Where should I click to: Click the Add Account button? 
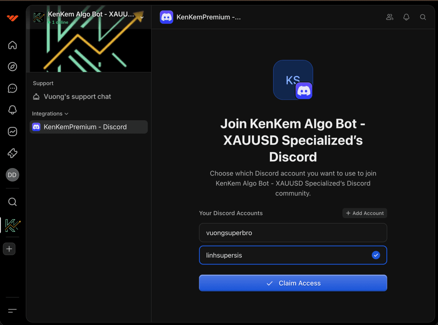click(365, 213)
